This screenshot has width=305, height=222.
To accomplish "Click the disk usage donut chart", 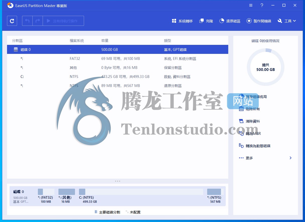I will (x=266, y=67).
